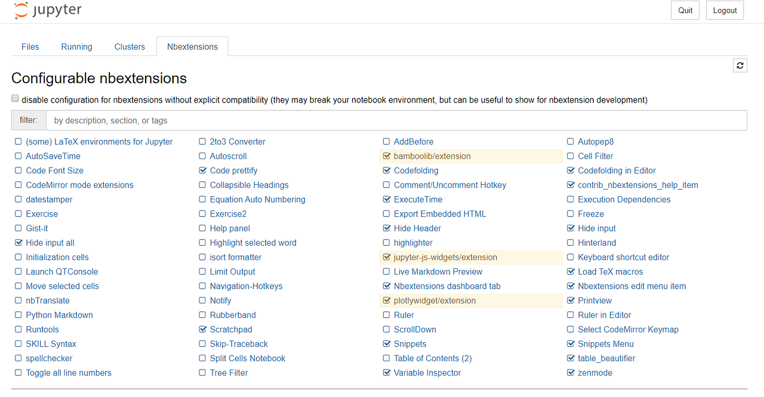This screenshot has height=397, width=764.
Task: Toggle the disable configuration compatibility checkbox
Action: (14, 98)
